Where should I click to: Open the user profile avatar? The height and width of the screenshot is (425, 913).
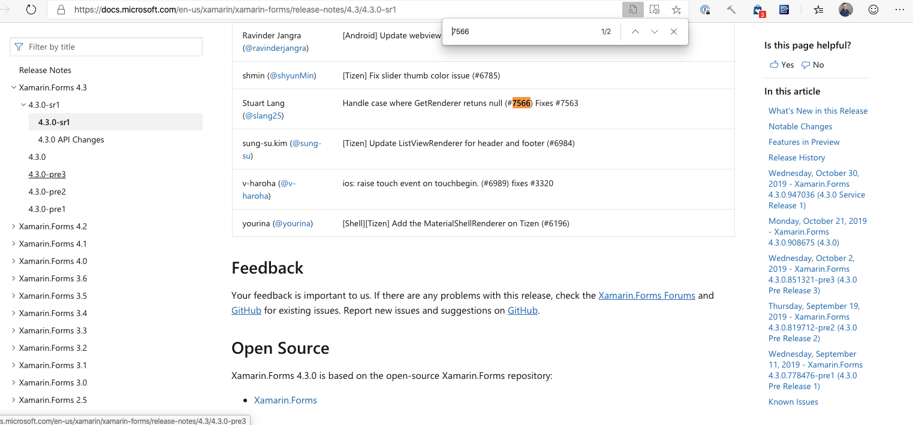pyautogui.click(x=845, y=10)
